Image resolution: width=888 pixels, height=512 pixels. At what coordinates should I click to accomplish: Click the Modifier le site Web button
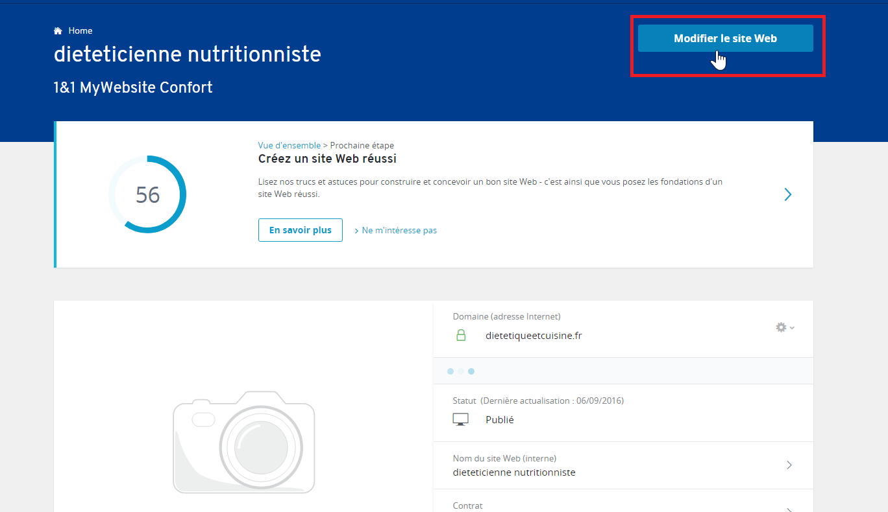pos(725,38)
